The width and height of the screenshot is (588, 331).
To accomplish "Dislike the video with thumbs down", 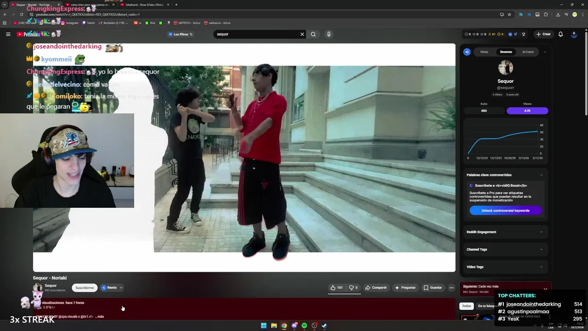I will click(353, 288).
